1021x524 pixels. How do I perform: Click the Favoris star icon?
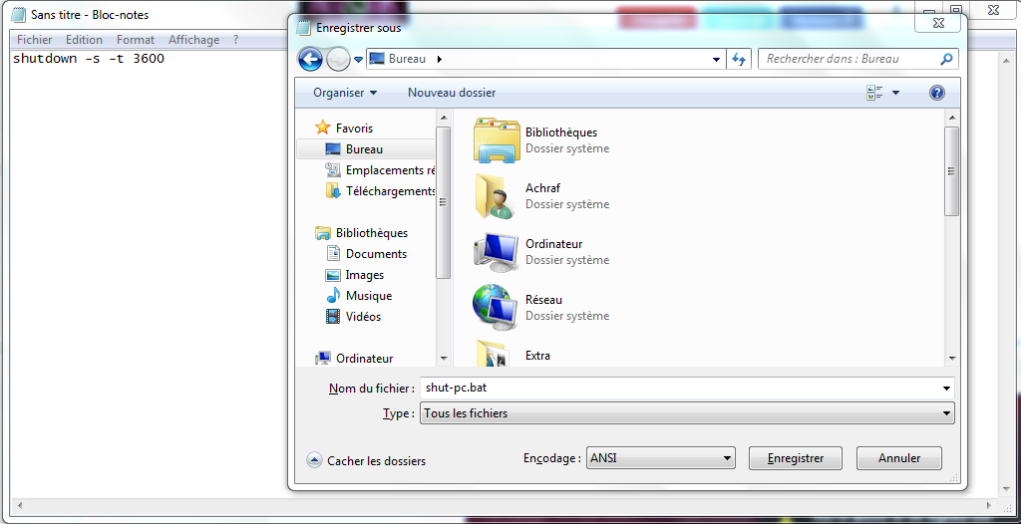click(323, 128)
